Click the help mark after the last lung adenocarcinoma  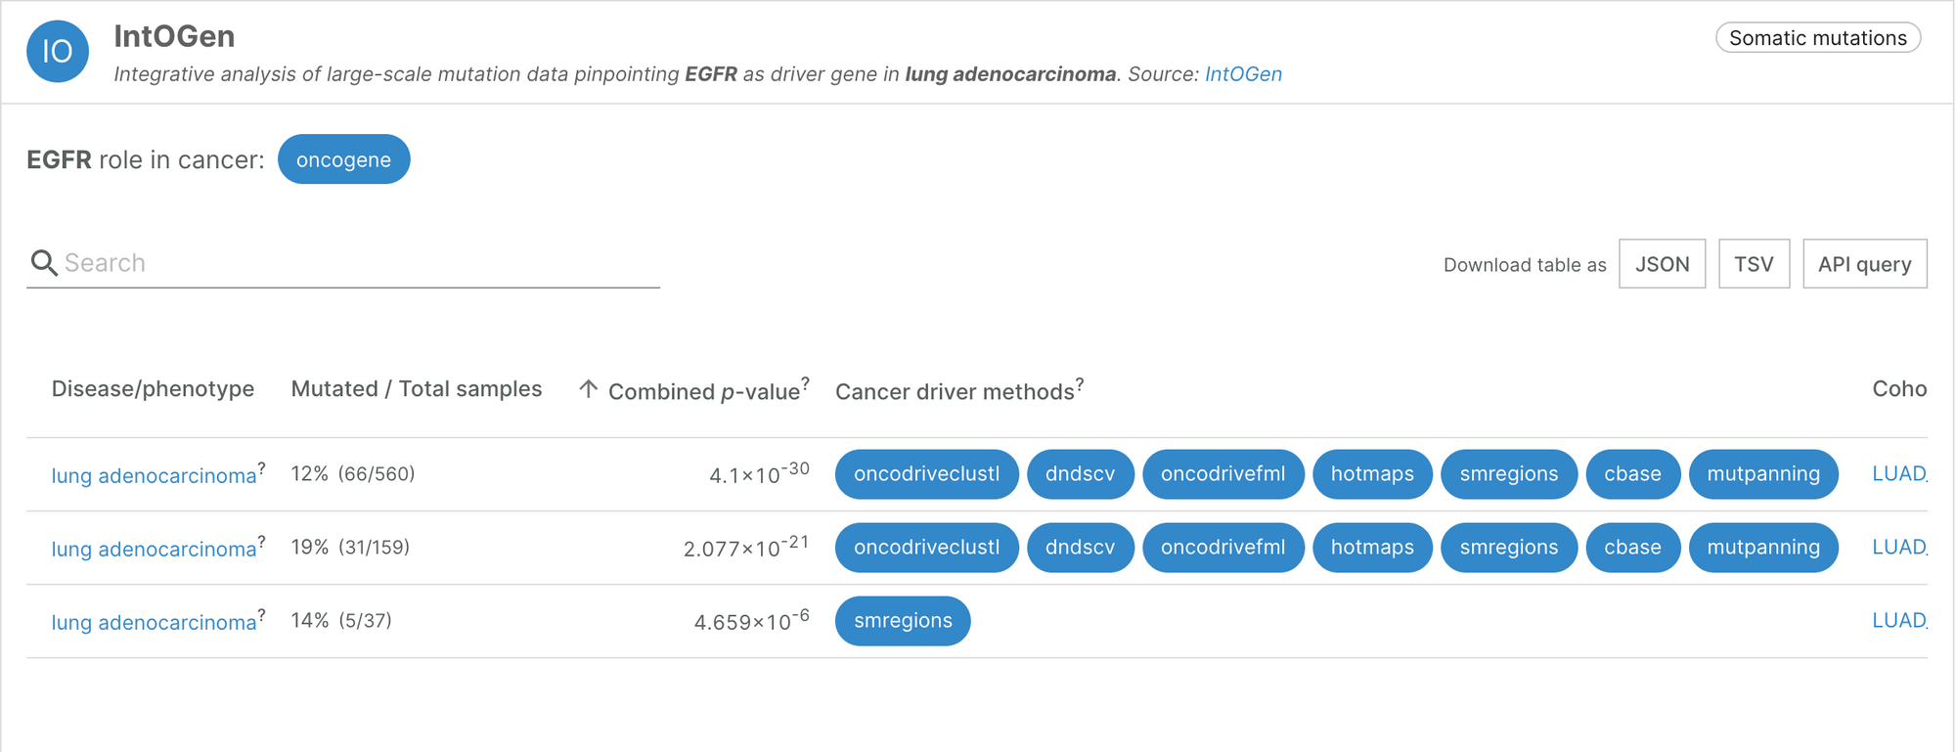point(261,614)
